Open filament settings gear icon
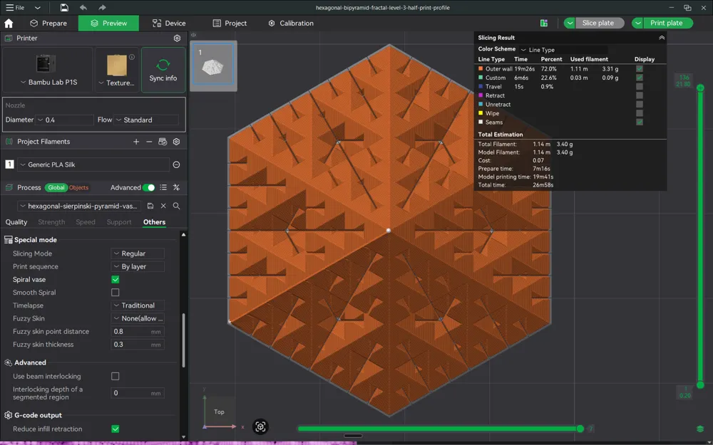Viewport: 713px width, 445px height. click(x=176, y=142)
